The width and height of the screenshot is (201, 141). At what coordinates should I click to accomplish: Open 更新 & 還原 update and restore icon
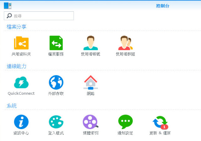[160, 122]
